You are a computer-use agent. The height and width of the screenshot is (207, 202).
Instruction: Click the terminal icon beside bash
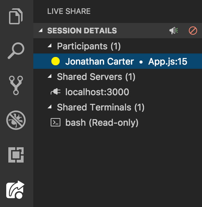[x=56, y=122]
